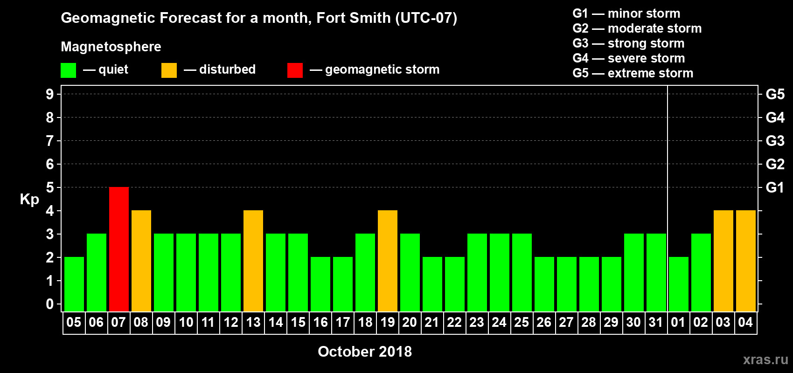Click the G1 right-axis label
The image size is (793, 373).
click(x=775, y=187)
